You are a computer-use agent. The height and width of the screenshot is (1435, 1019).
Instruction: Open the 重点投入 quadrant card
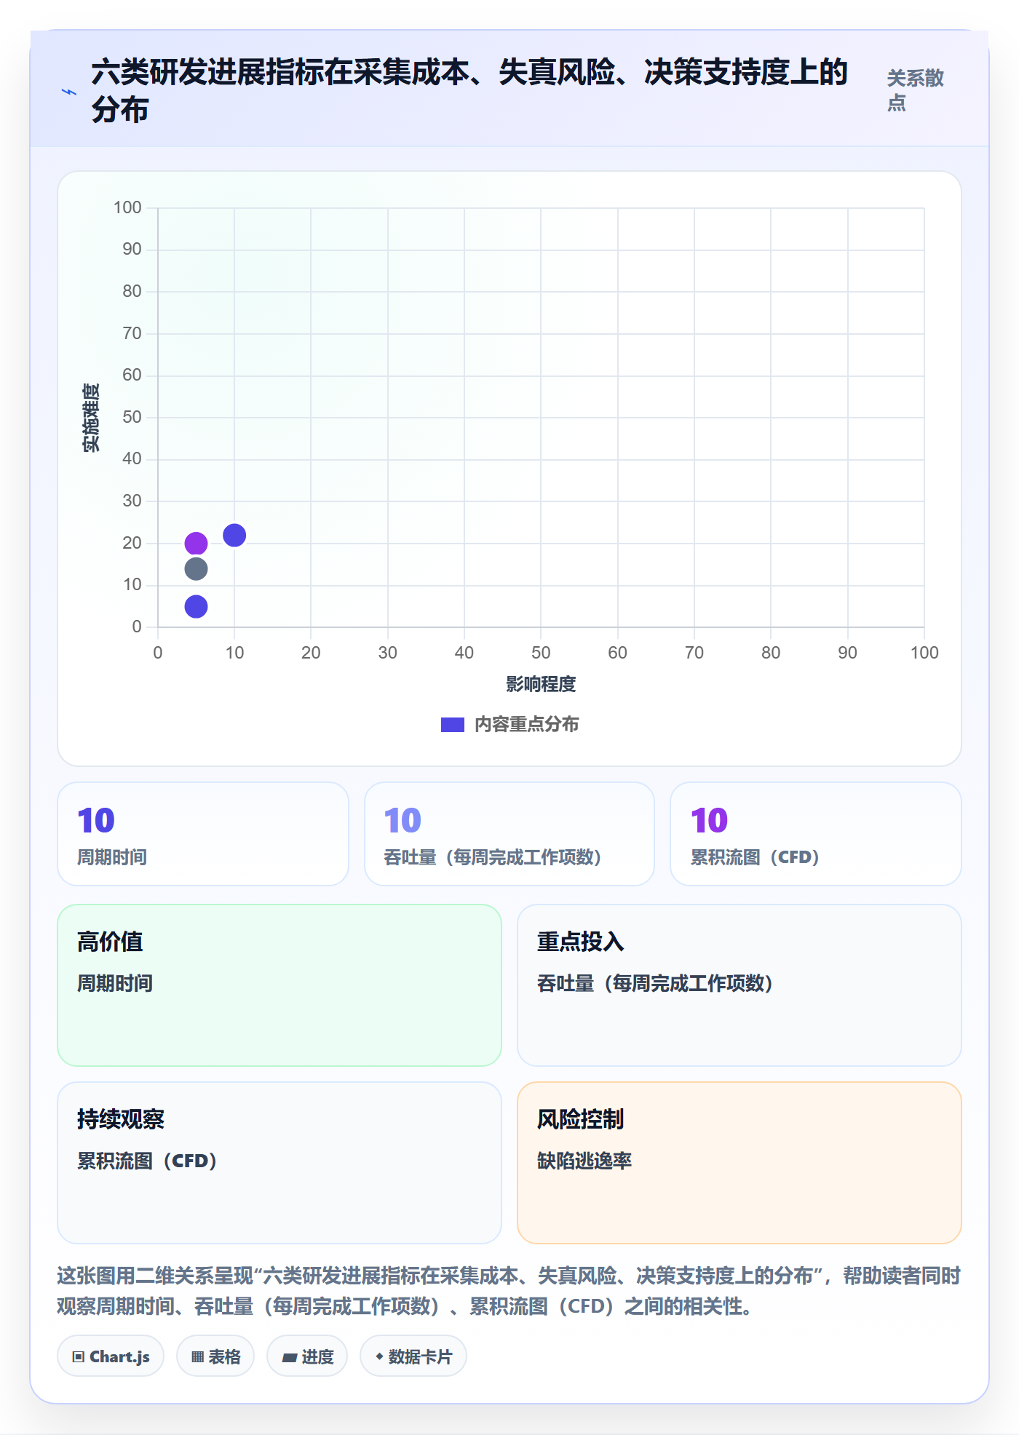[740, 985]
